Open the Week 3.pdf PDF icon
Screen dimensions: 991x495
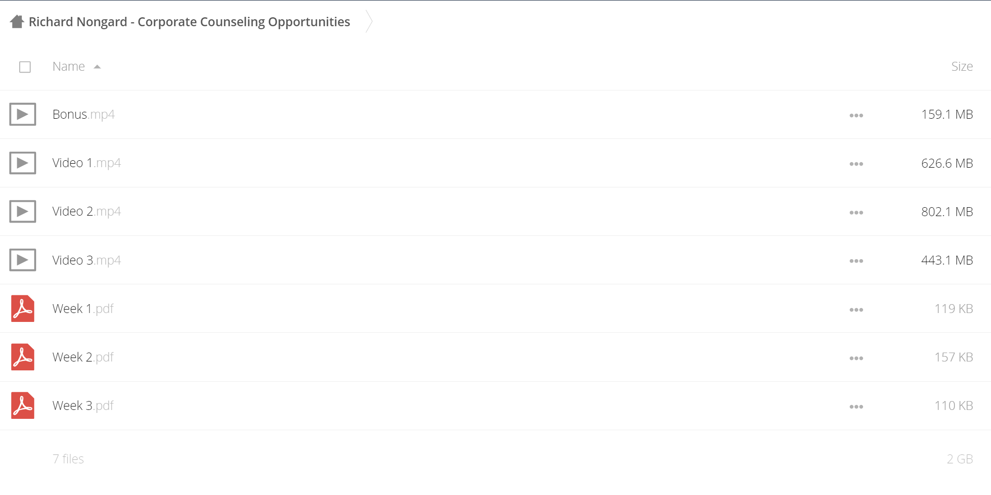coord(23,405)
